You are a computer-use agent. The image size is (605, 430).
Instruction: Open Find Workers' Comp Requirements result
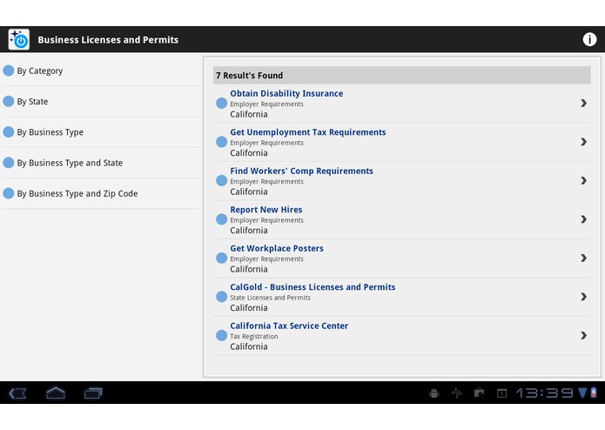pos(401,181)
